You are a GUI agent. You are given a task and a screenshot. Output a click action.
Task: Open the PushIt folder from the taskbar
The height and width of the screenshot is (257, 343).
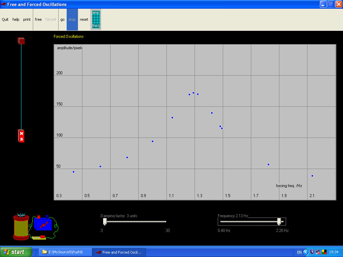click(65, 252)
